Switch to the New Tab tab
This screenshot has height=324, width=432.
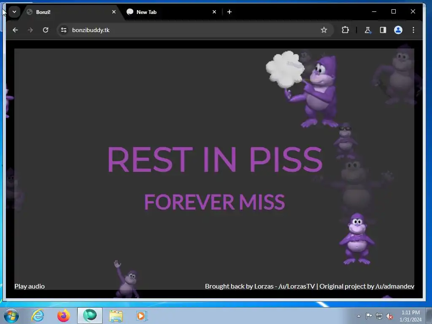(x=171, y=12)
